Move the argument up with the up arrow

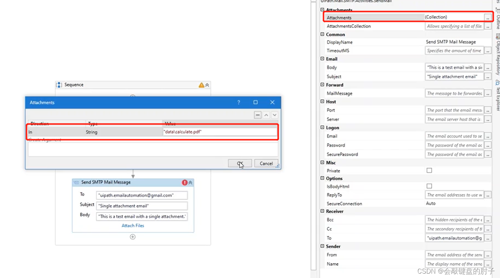point(266,115)
